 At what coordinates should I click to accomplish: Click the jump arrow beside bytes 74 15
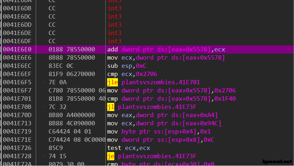44,156
